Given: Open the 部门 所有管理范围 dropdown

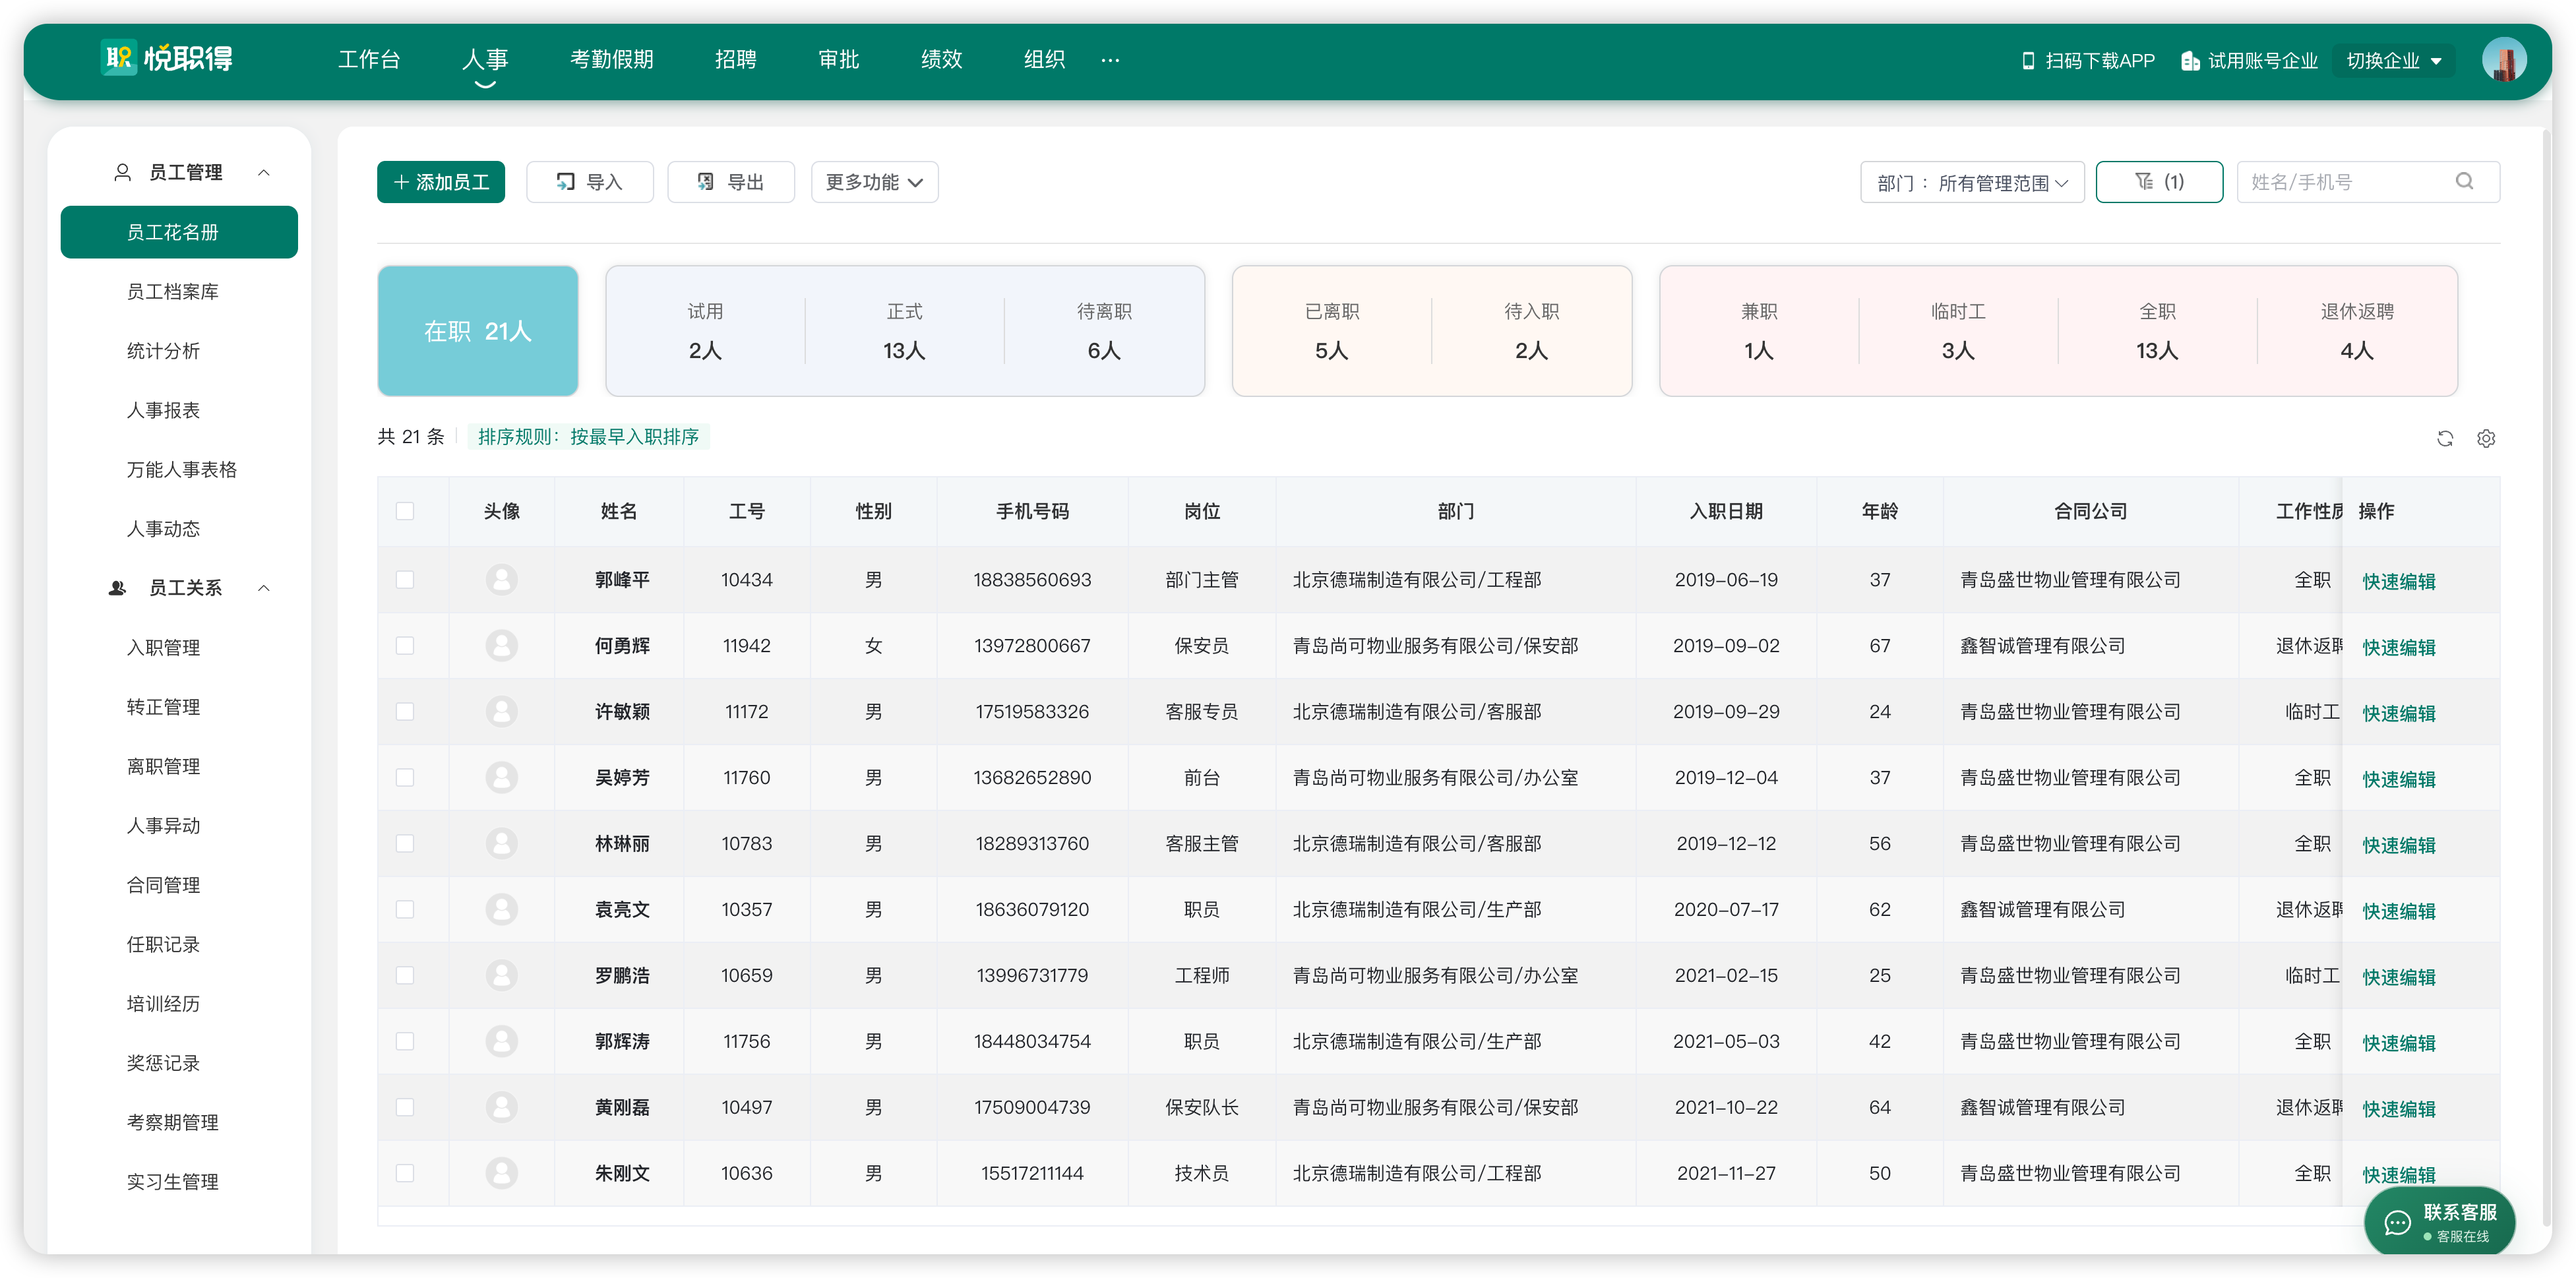Looking at the screenshot, I should click(1971, 182).
